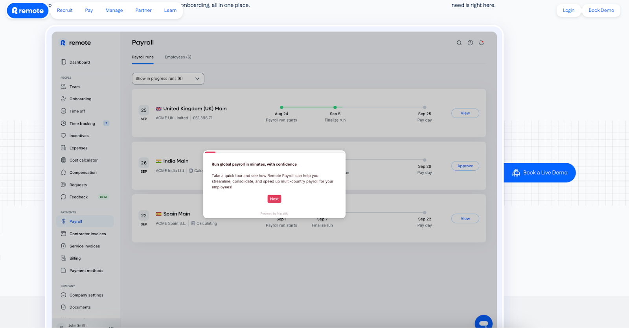The height and width of the screenshot is (328, 629).
Task: Open the Pay menu
Action: [x=89, y=11]
